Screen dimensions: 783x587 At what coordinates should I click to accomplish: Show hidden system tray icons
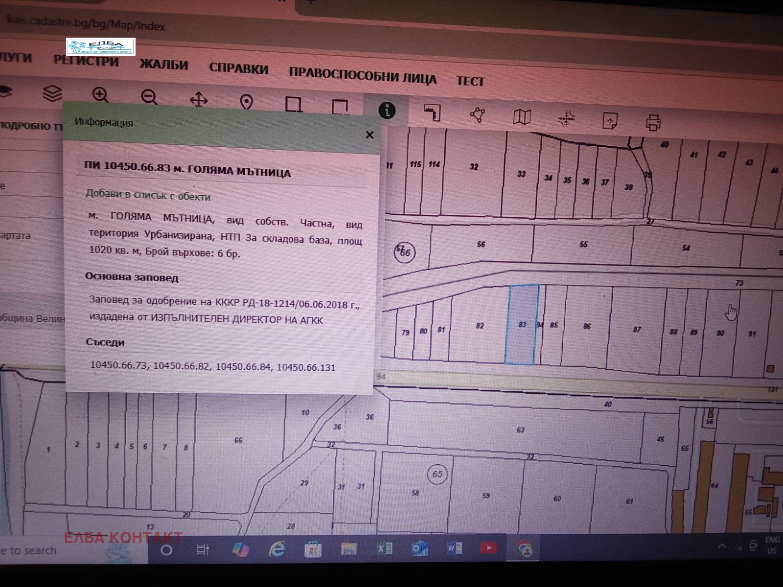click(721, 546)
